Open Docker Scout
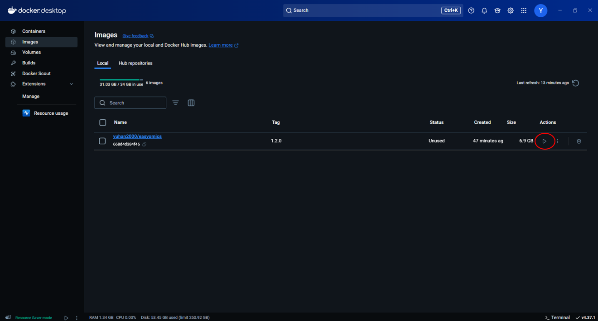 (41, 73)
